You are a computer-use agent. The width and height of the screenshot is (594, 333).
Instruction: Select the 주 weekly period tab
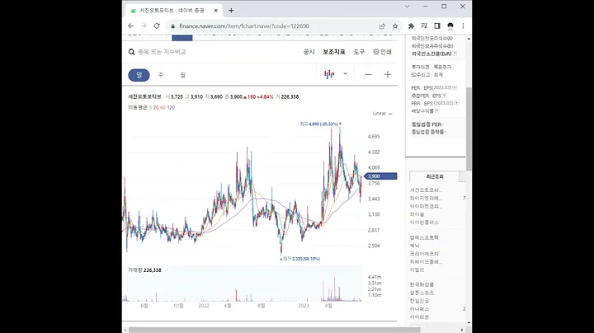[161, 75]
